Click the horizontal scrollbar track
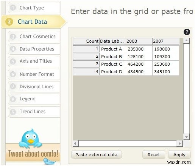Image resolution: width=195 pixels, height=166 pixels. click(128, 143)
